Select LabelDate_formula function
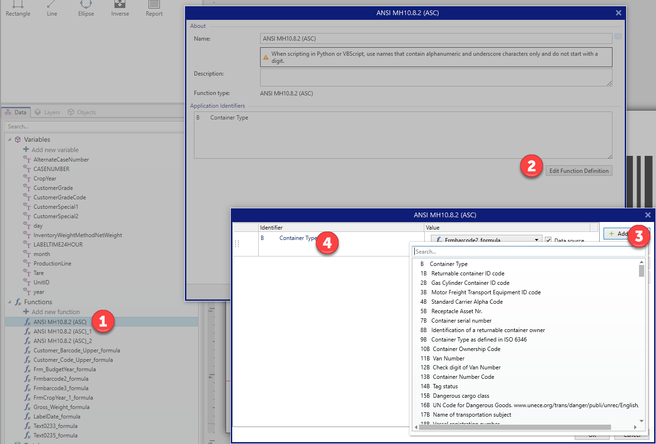This screenshot has width=656, height=444. [x=57, y=417]
